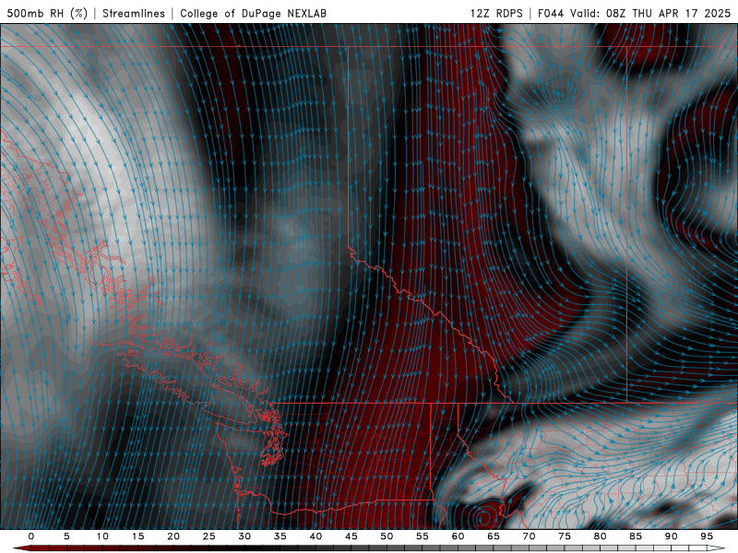Select the colorbar label "35"

(x=280, y=536)
